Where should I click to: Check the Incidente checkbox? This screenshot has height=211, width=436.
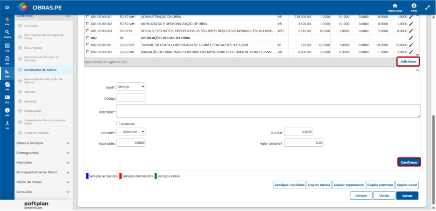(x=118, y=124)
